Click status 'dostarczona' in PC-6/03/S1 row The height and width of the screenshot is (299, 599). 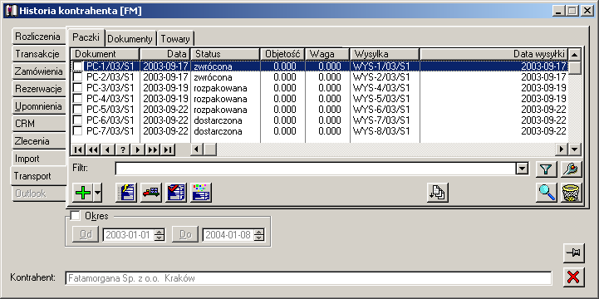225,120
